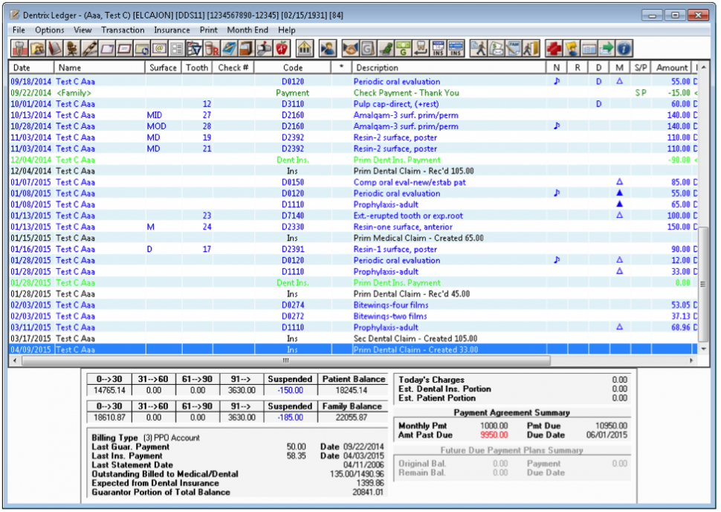The height and width of the screenshot is (512, 721).
Task: Click the vertical scrollbar down arrow
Action: [704, 347]
